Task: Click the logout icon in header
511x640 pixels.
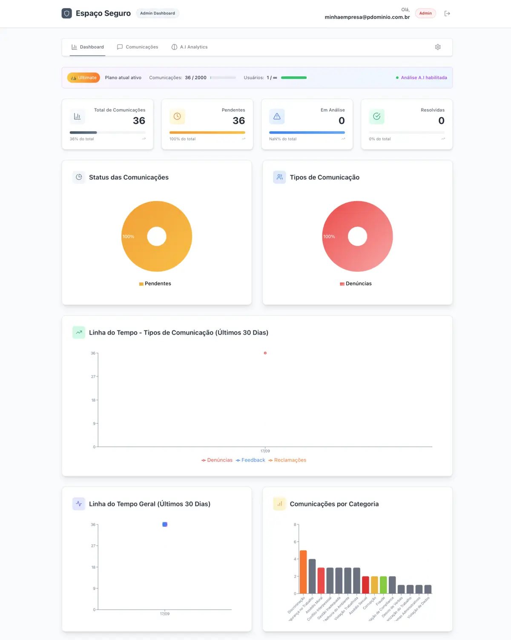Action: tap(447, 14)
